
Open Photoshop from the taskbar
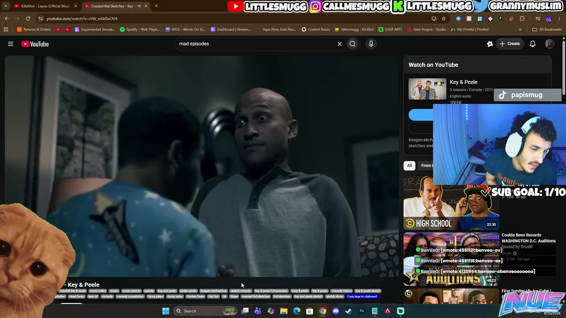point(362,311)
